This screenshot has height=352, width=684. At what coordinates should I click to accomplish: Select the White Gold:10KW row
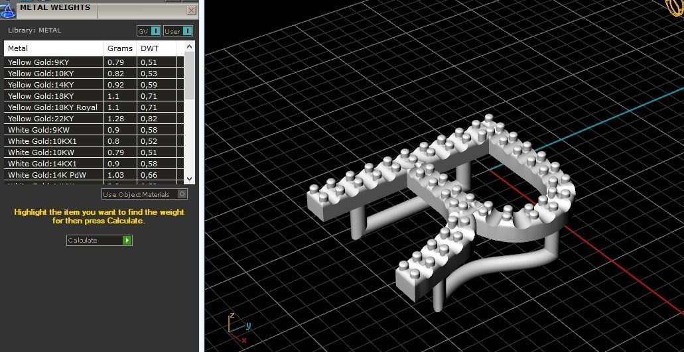point(94,152)
